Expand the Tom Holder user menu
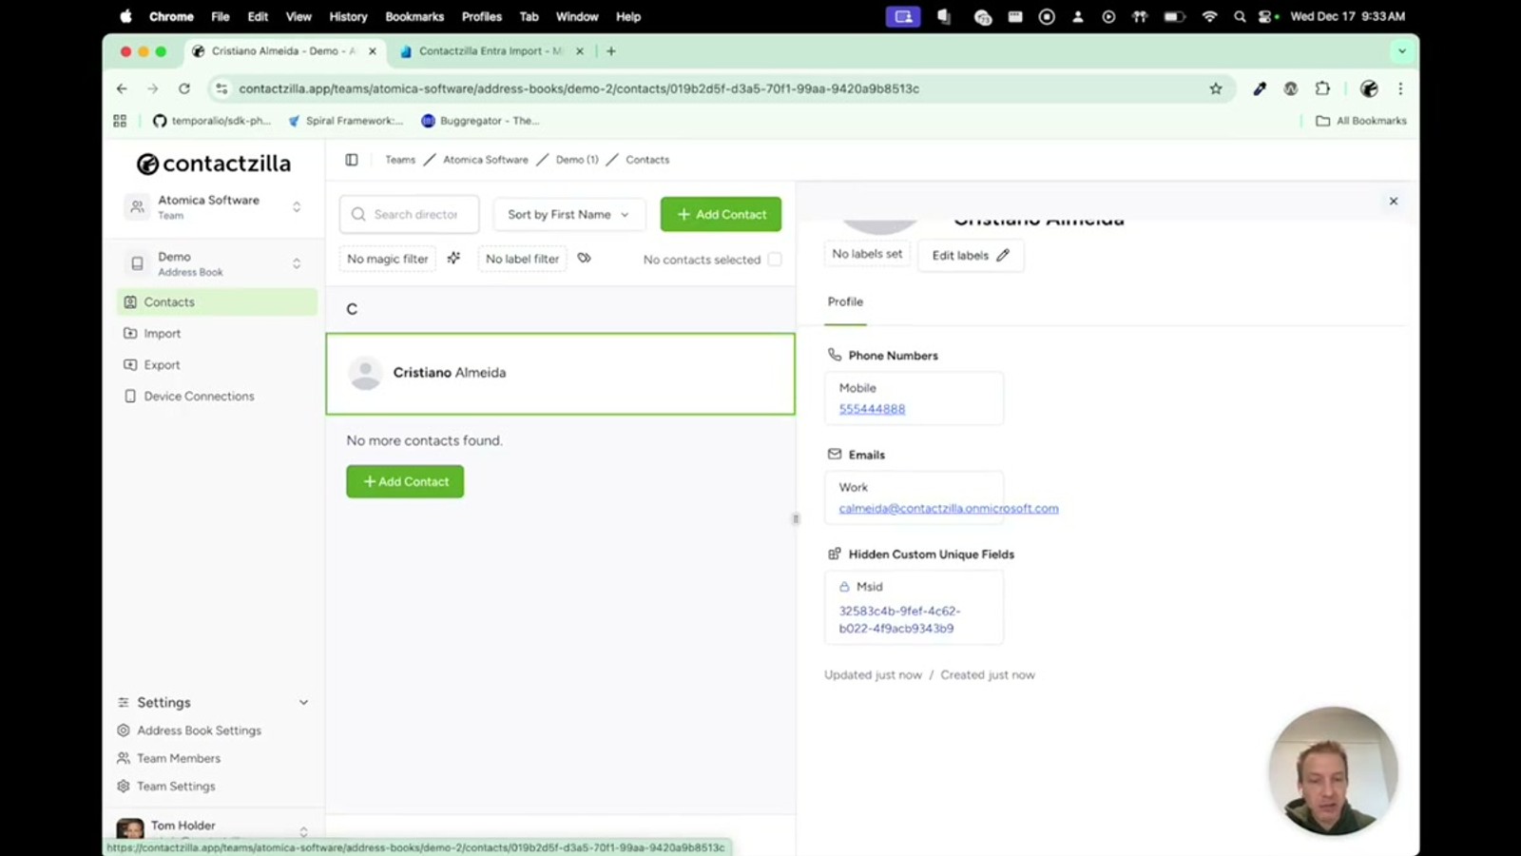The height and width of the screenshot is (856, 1521). click(303, 831)
